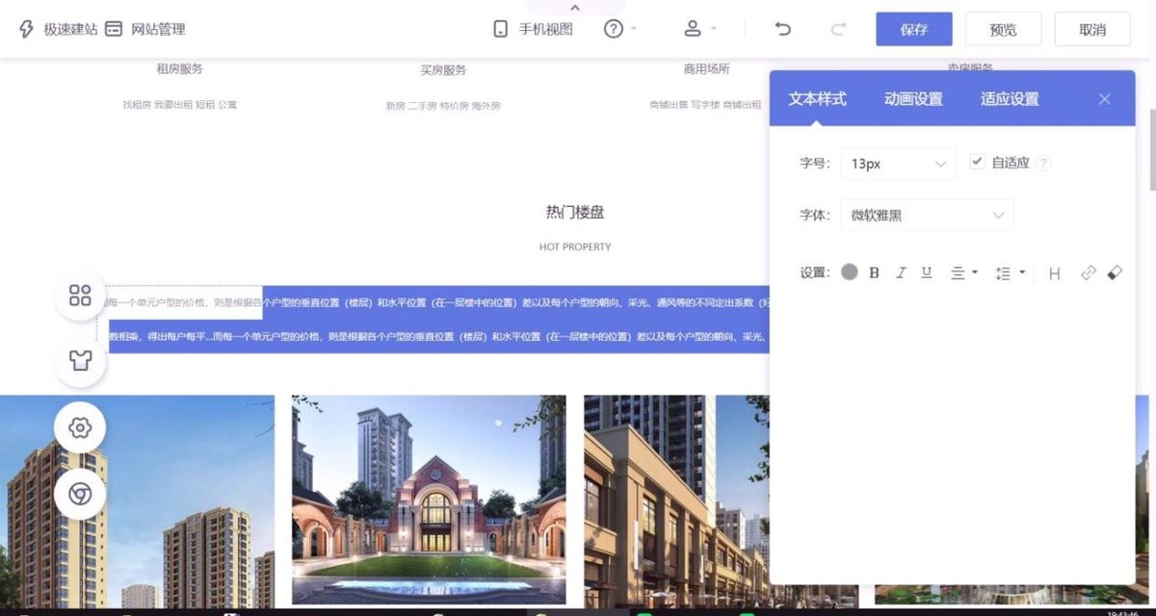Apply italic formatting to text
Screen dimensions: 1156x616
900,272
